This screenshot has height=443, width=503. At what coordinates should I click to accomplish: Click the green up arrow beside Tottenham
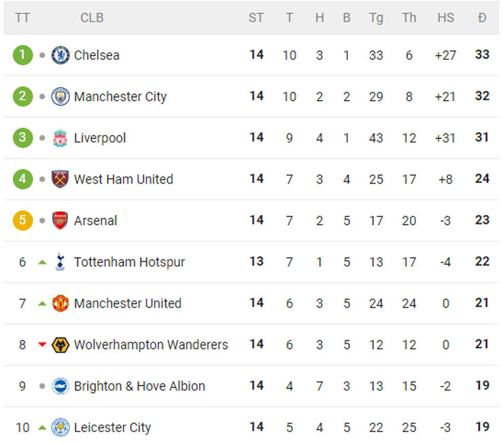(x=42, y=263)
